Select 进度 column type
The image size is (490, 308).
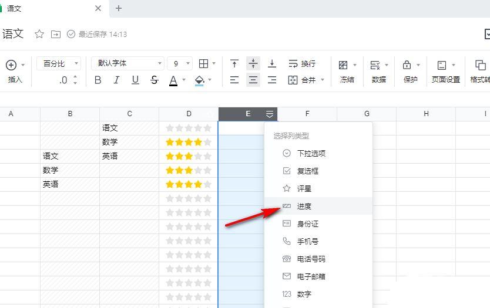[304, 206]
